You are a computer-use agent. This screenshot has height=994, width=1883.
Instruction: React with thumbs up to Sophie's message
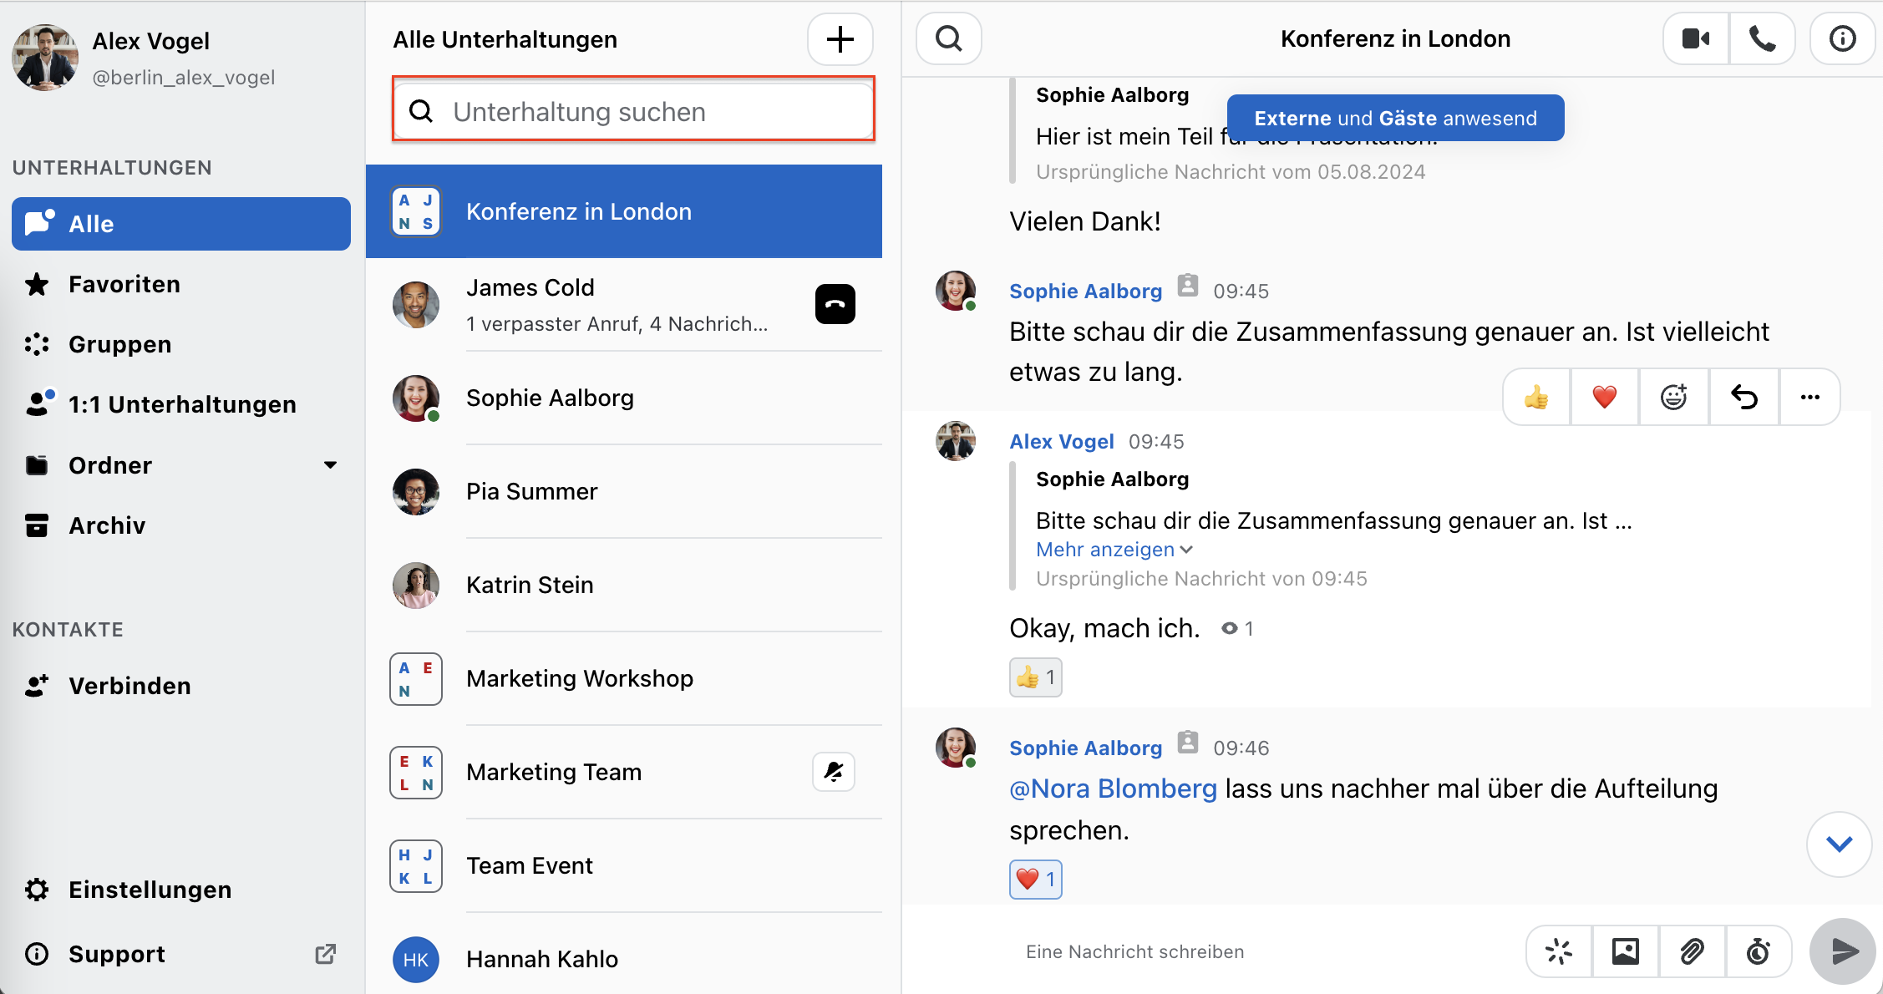(1535, 398)
